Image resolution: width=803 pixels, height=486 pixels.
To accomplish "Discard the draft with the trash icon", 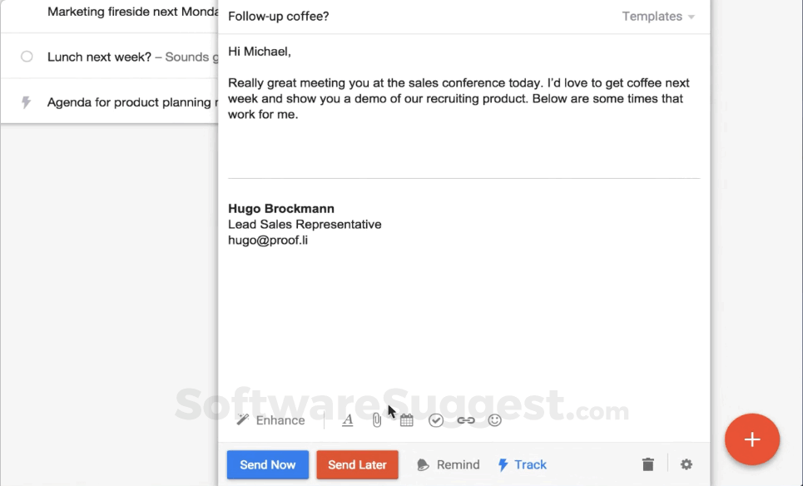I will 648,464.
